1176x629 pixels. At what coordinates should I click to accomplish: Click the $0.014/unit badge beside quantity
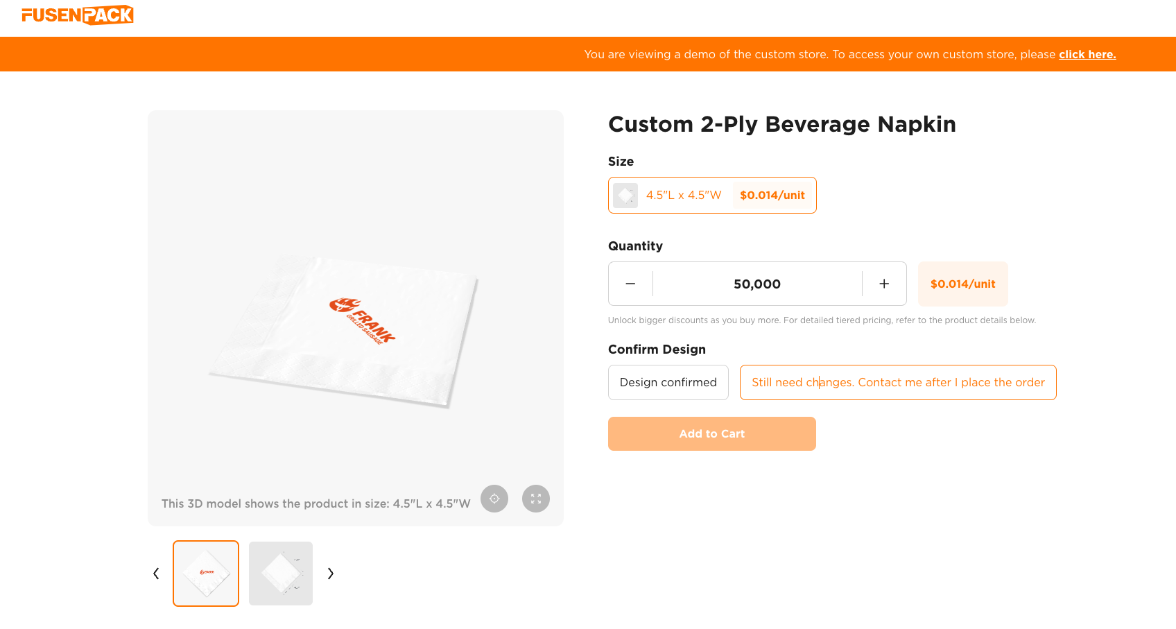962,284
